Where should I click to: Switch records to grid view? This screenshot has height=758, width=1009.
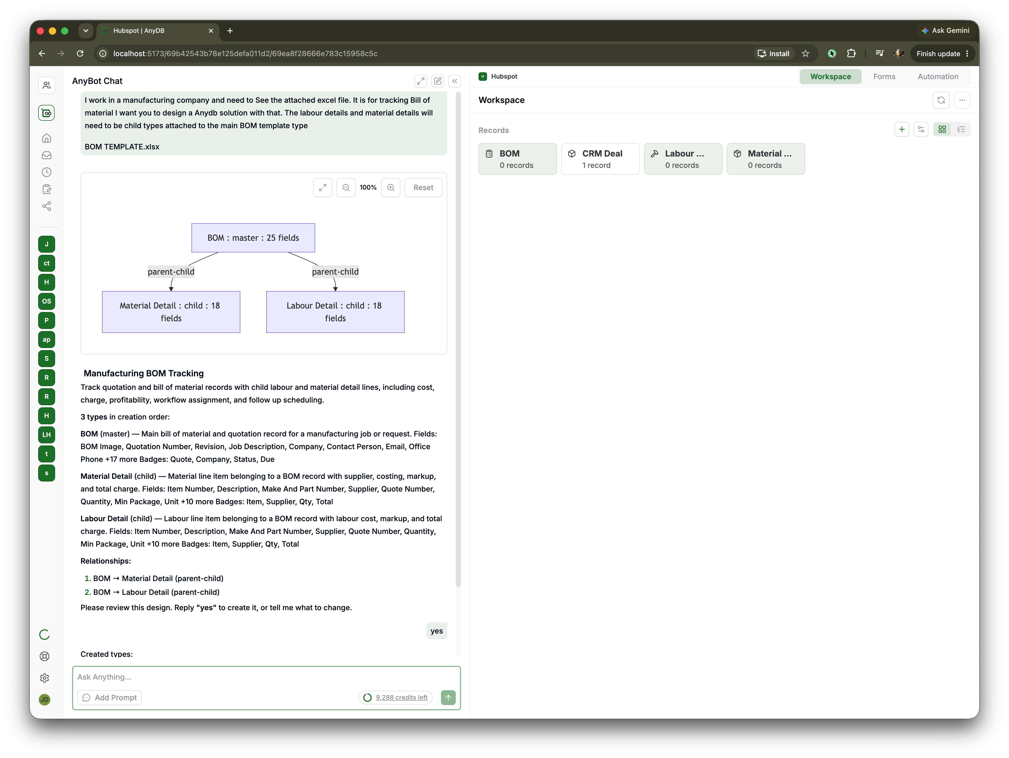click(x=942, y=130)
